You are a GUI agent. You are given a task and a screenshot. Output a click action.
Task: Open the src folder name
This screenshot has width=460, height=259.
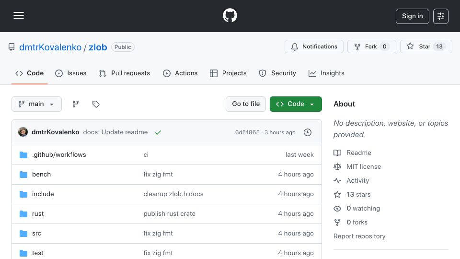pos(36,234)
